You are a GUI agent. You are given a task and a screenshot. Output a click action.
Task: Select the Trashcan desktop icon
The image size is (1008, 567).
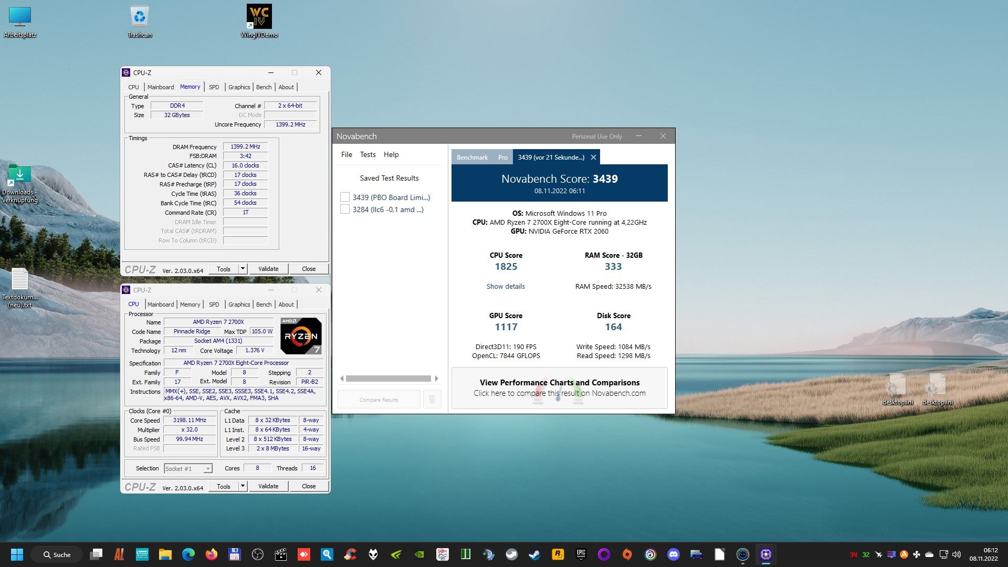click(140, 21)
